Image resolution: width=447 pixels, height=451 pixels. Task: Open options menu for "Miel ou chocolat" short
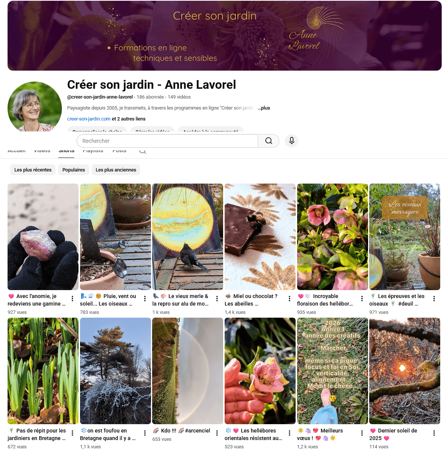(290, 298)
